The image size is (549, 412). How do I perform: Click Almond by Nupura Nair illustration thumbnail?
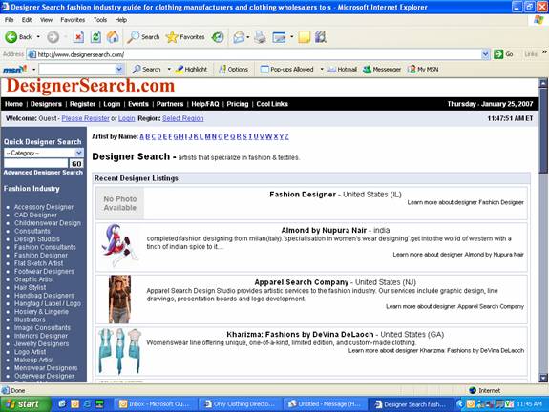119,245
